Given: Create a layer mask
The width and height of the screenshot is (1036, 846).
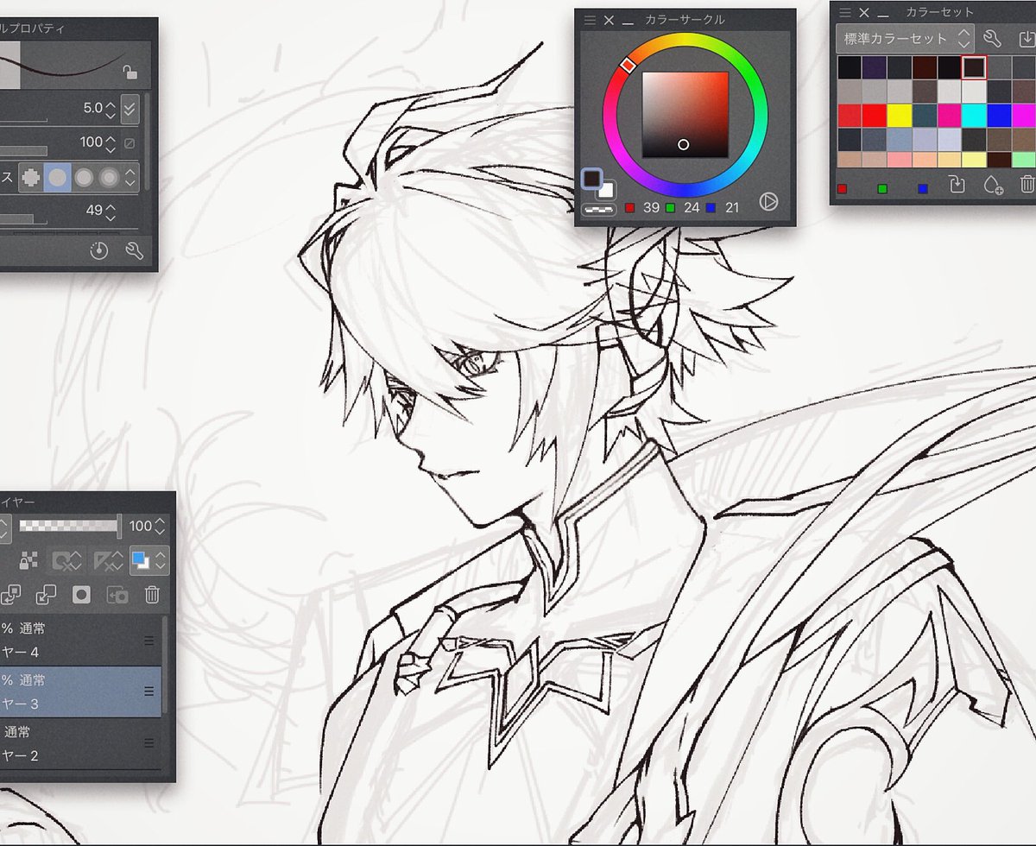Looking at the screenshot, I should (x=82, y=595).
